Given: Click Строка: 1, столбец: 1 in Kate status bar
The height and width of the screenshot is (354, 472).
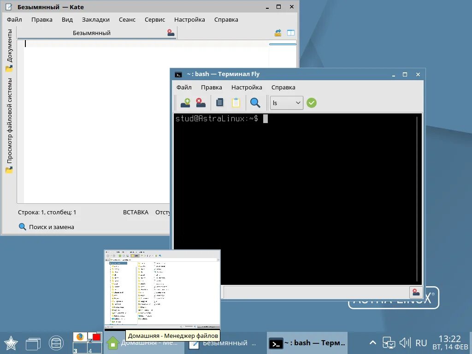Looking at the screenshot, I should coord(47,212).
